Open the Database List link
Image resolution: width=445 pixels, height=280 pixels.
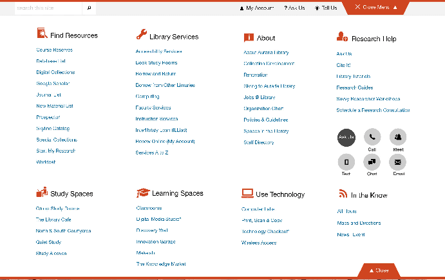[x=51, y=61]
